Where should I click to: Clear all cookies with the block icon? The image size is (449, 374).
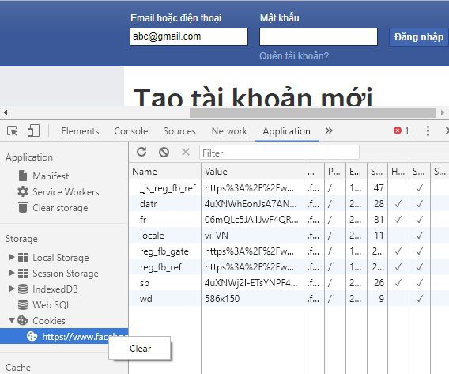tap(164, 152)
